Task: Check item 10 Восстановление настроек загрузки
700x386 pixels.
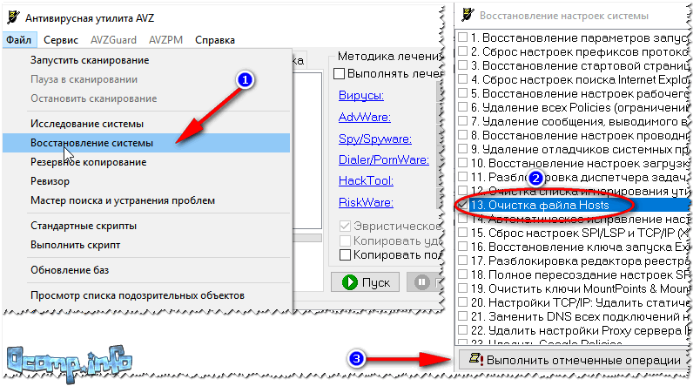Action: coord(463,163)
